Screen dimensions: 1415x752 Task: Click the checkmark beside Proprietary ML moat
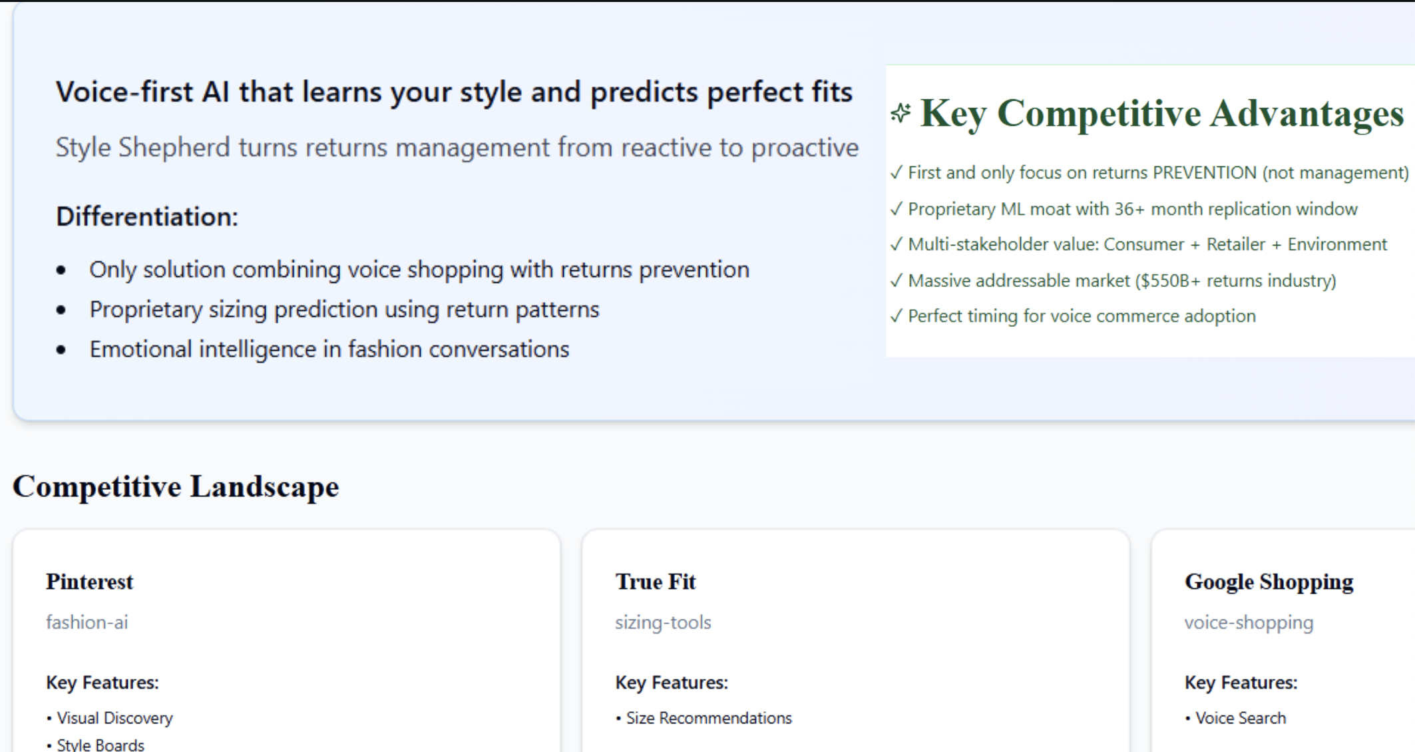[897, 209]
